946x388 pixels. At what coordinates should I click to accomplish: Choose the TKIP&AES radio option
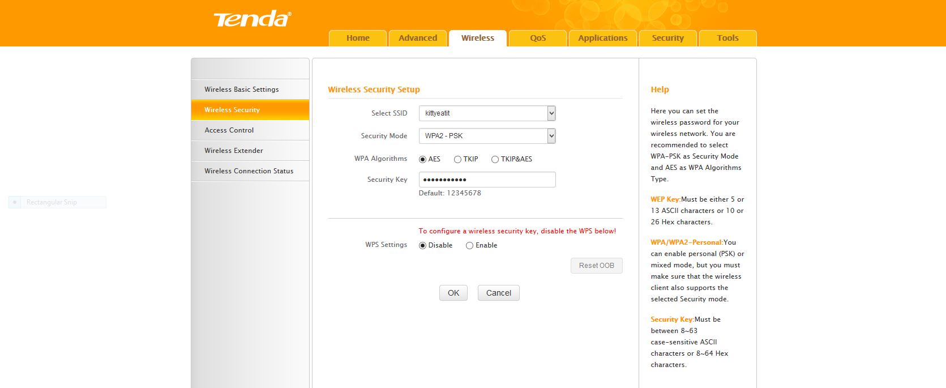(495, 160)
